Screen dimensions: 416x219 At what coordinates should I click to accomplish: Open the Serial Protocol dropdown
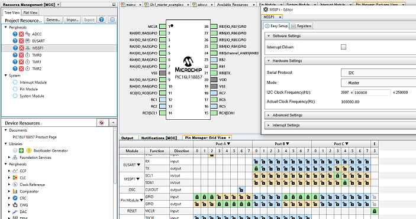click(x=378, y=73)
